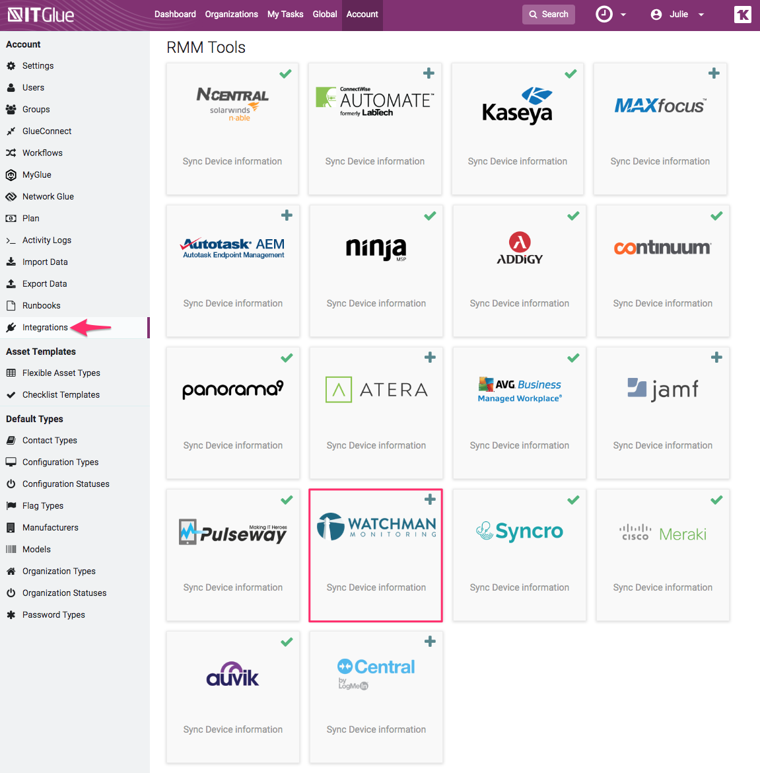This screenshot has height=773, width=760.
Task: Open Settings in the sidebar
Action: (38, 65)
